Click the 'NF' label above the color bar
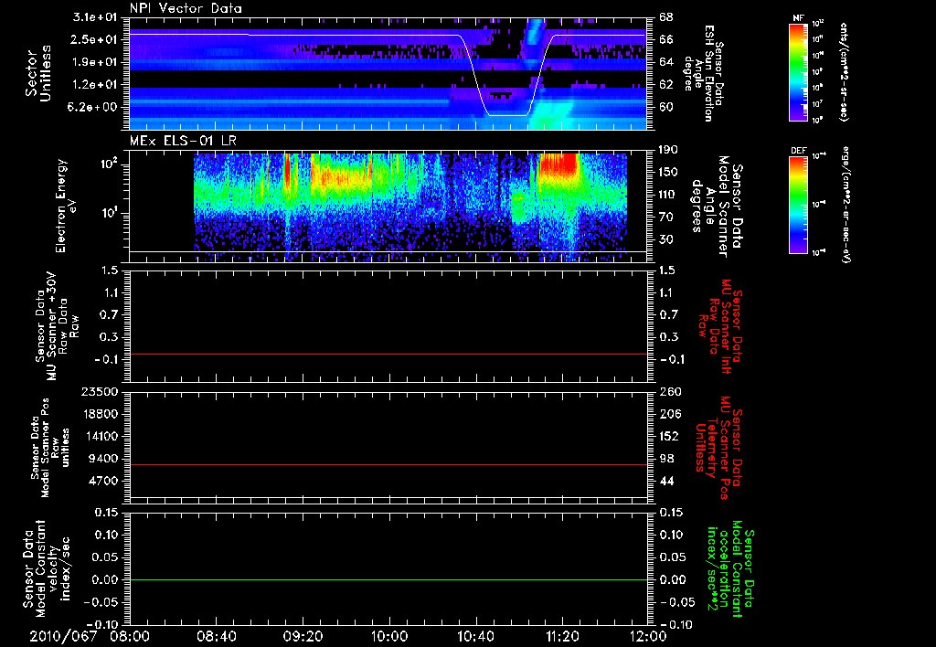The height and width of the screenshot is (647, 936). click(798, 18)
